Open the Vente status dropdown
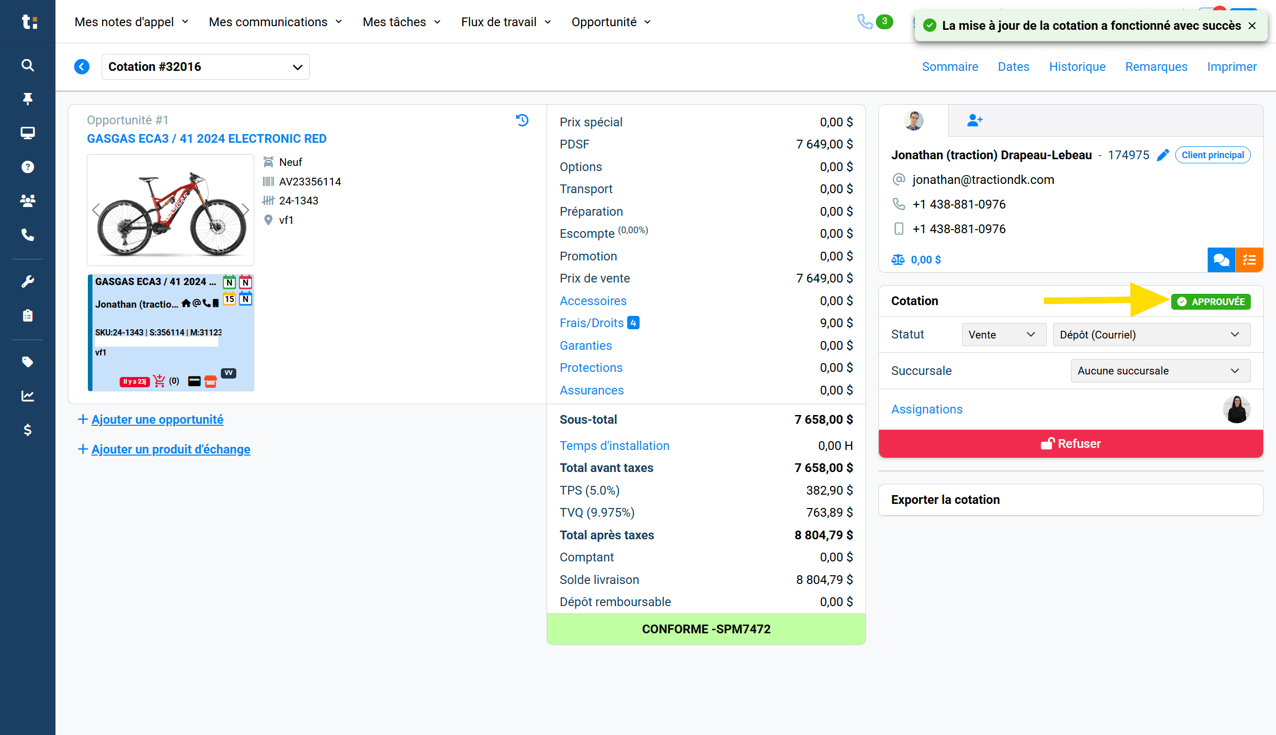1276x735 pixels. [x=1004, y=335]
